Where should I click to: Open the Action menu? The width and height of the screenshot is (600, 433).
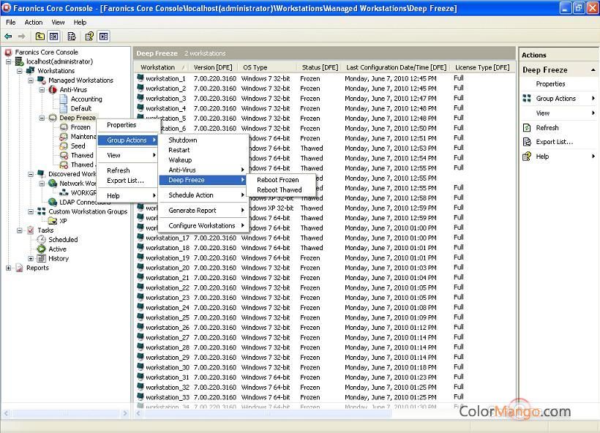click(33, 22)
